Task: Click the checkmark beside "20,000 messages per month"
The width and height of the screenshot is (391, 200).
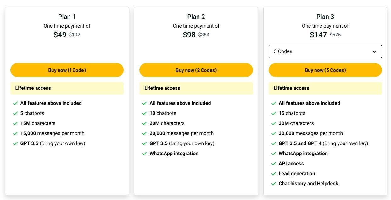Action: tap(144, 133)
